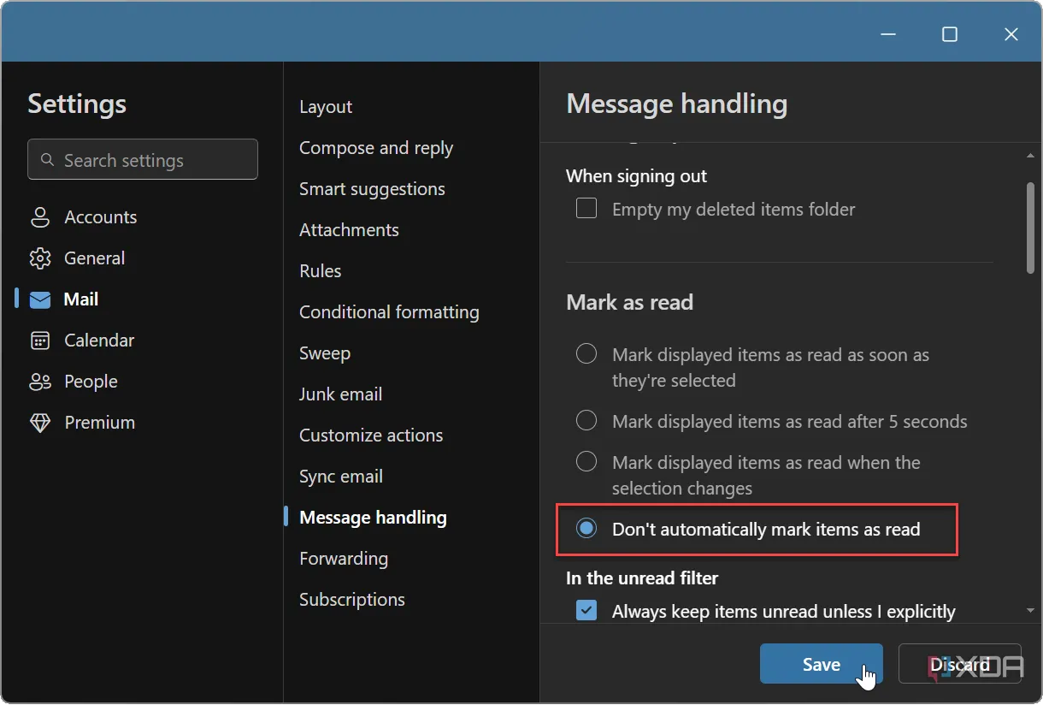The height and width of the screenshot is (705, 1043).
Task: Select mark as read as soon as selected
Action: pyautogui.click(x=586, y=353)
